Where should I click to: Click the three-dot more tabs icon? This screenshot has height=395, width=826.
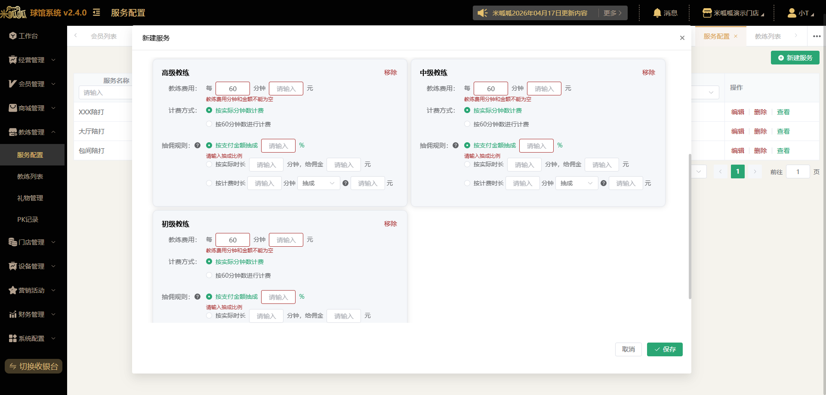(817, 36)
